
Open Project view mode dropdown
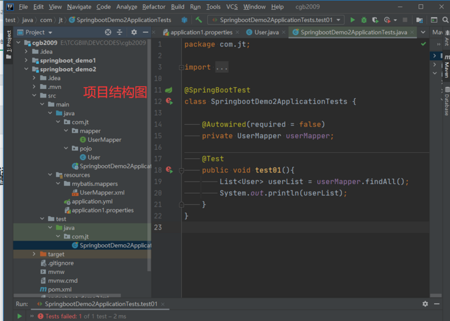tap(50, 33)
